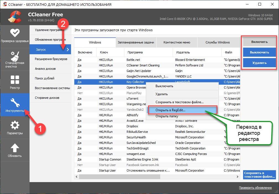Click the horizontal scrollbar left arrow
Screen dimensions: 279x194
(x=77, y=177)
